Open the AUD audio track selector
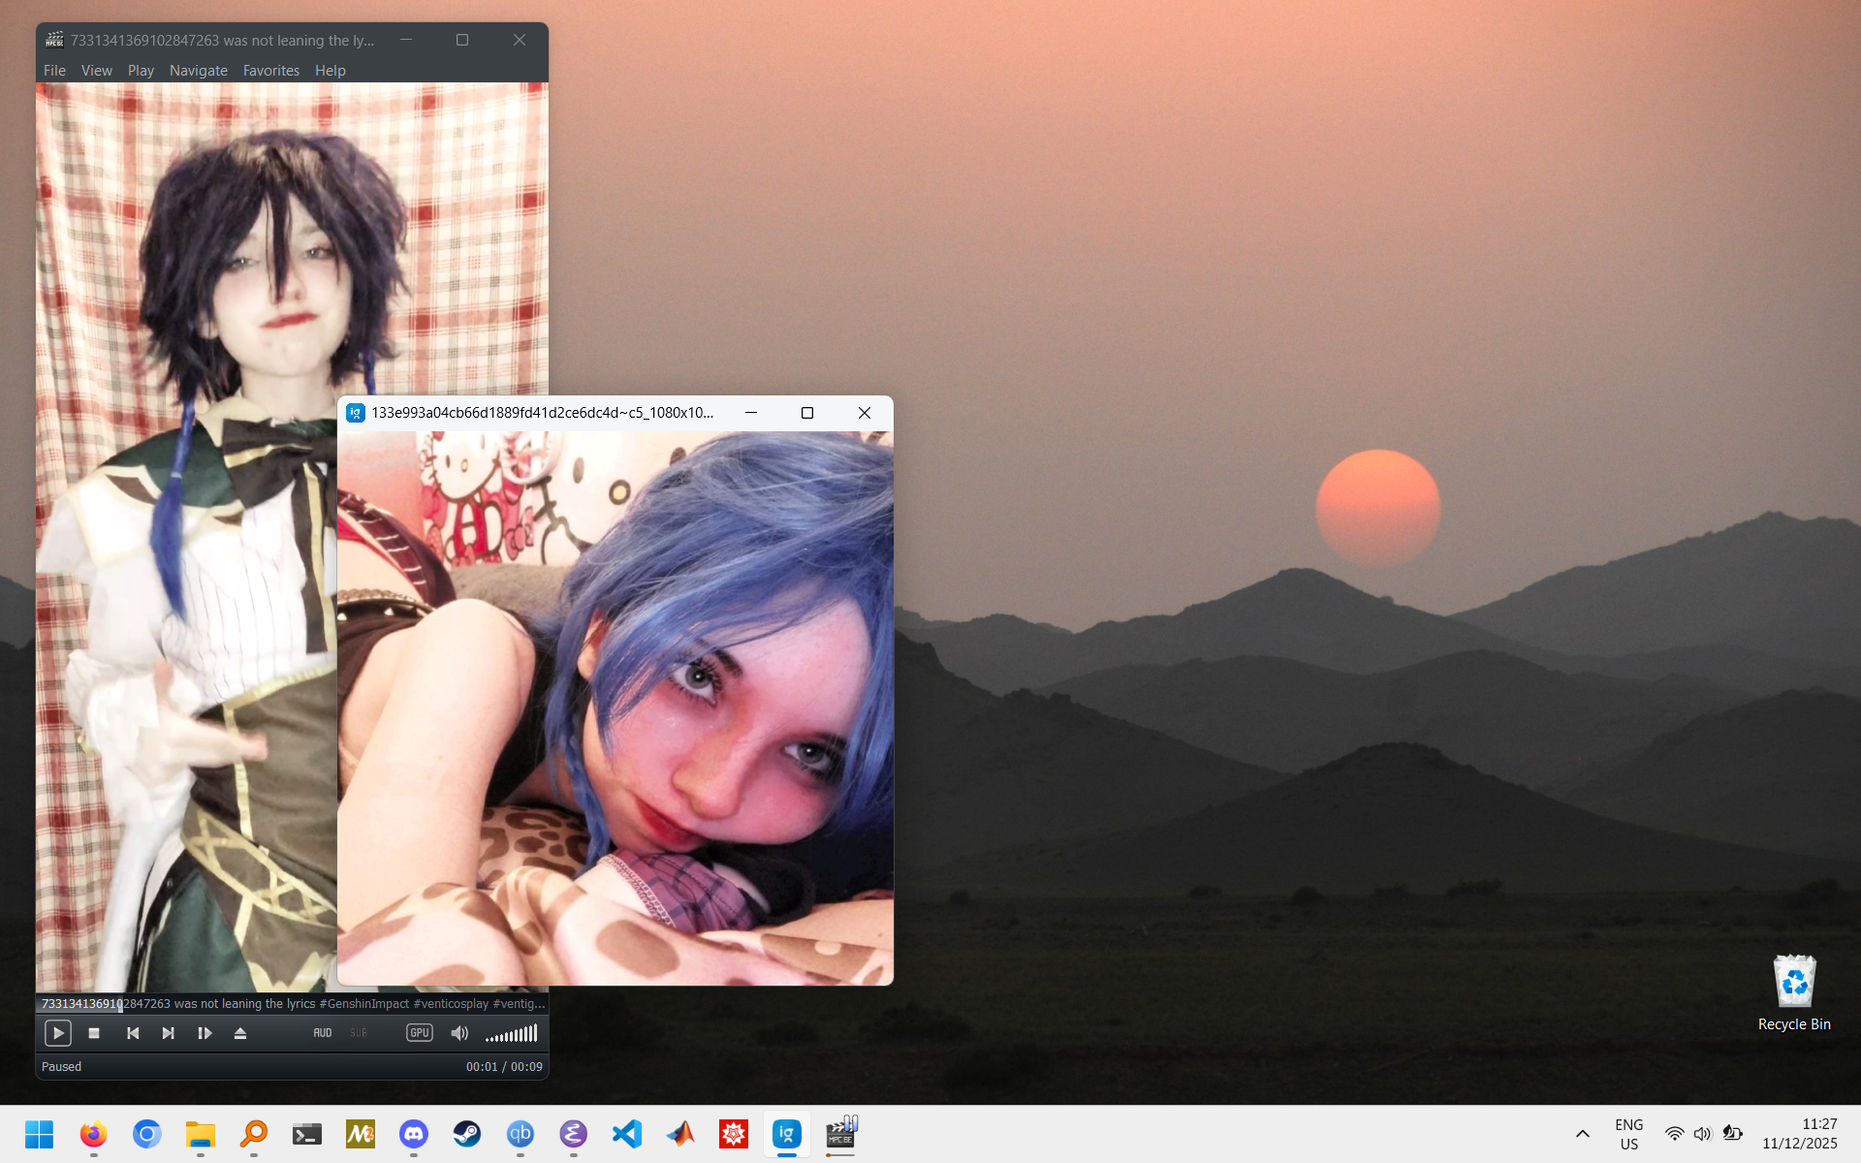Image resolution: width=1861 pixels, height=1163 pixels. point(323,1033)
